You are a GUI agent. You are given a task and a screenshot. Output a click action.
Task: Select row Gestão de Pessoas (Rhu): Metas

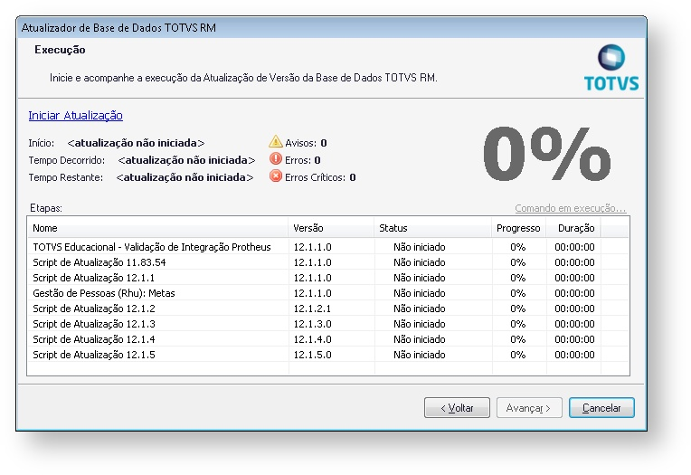point(328,293)
